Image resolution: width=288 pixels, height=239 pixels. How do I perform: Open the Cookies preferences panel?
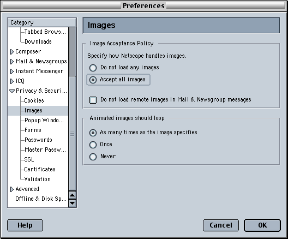point(34,100)
